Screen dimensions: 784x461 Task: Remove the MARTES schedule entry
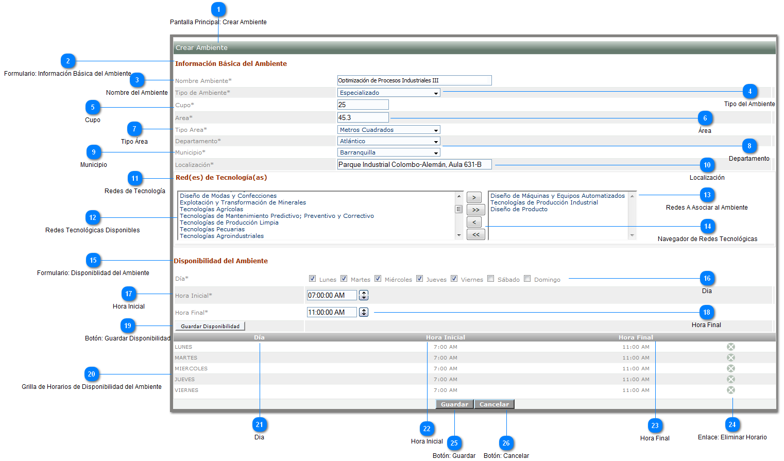[730, 357]
